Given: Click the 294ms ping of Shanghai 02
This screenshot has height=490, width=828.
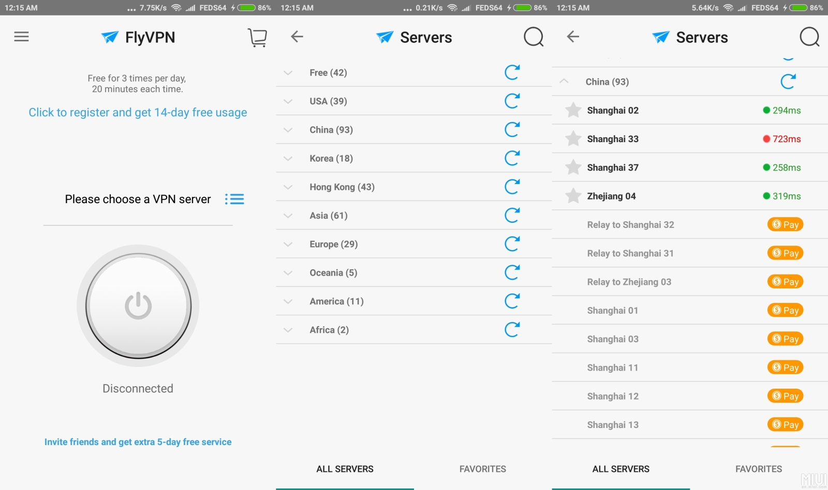Looking at the screenshot, I should point(787,110).
